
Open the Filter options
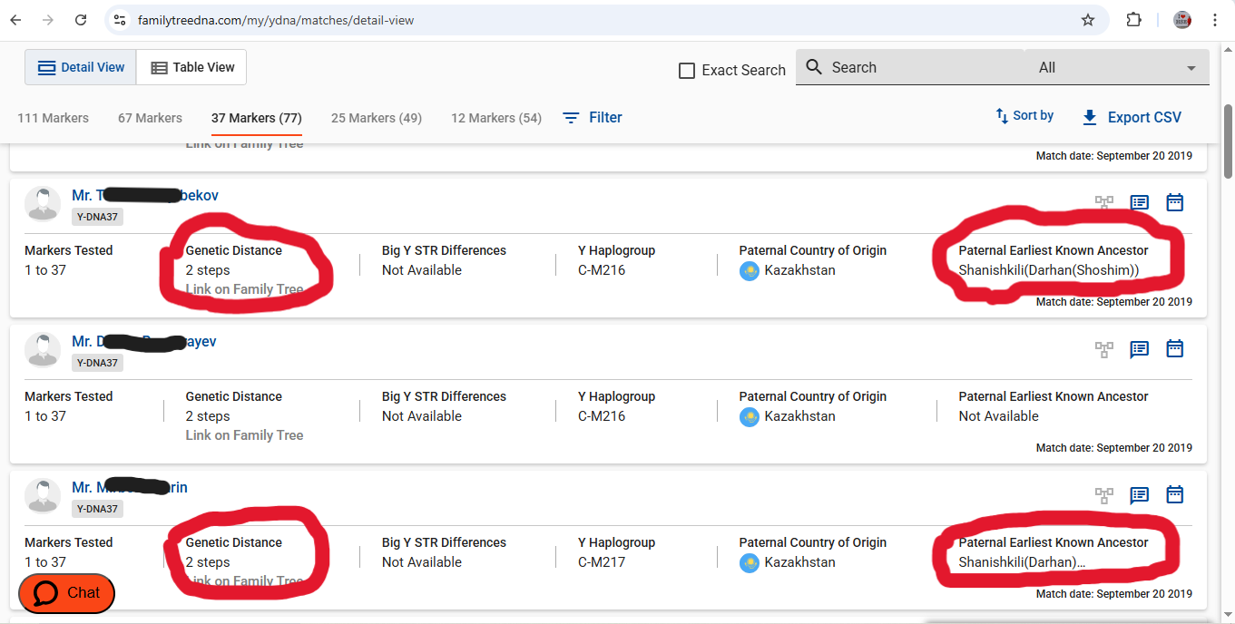pos(593,118)
